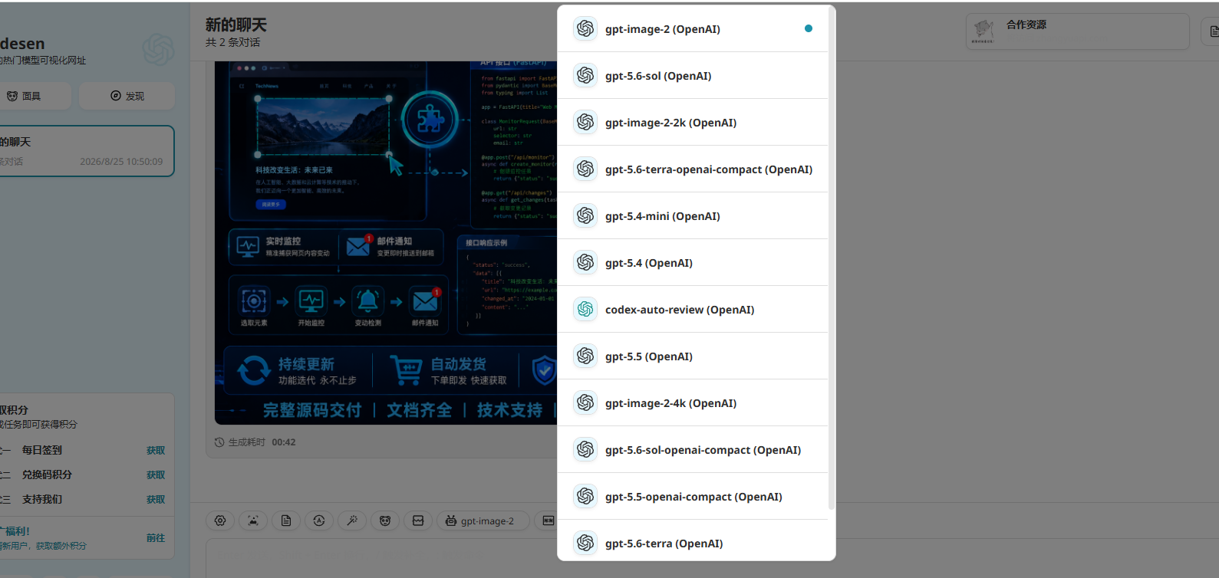Click the clock icon beside 生成耗时
The image size is (1219, 578).
coord(219,442)
